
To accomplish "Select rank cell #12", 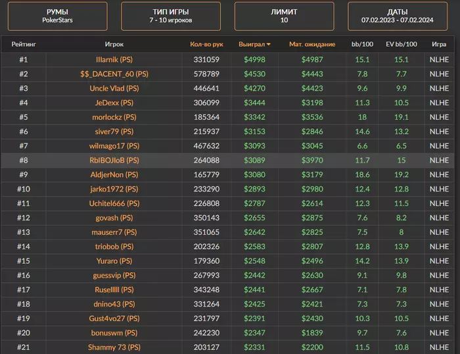I will click(24, 218).
